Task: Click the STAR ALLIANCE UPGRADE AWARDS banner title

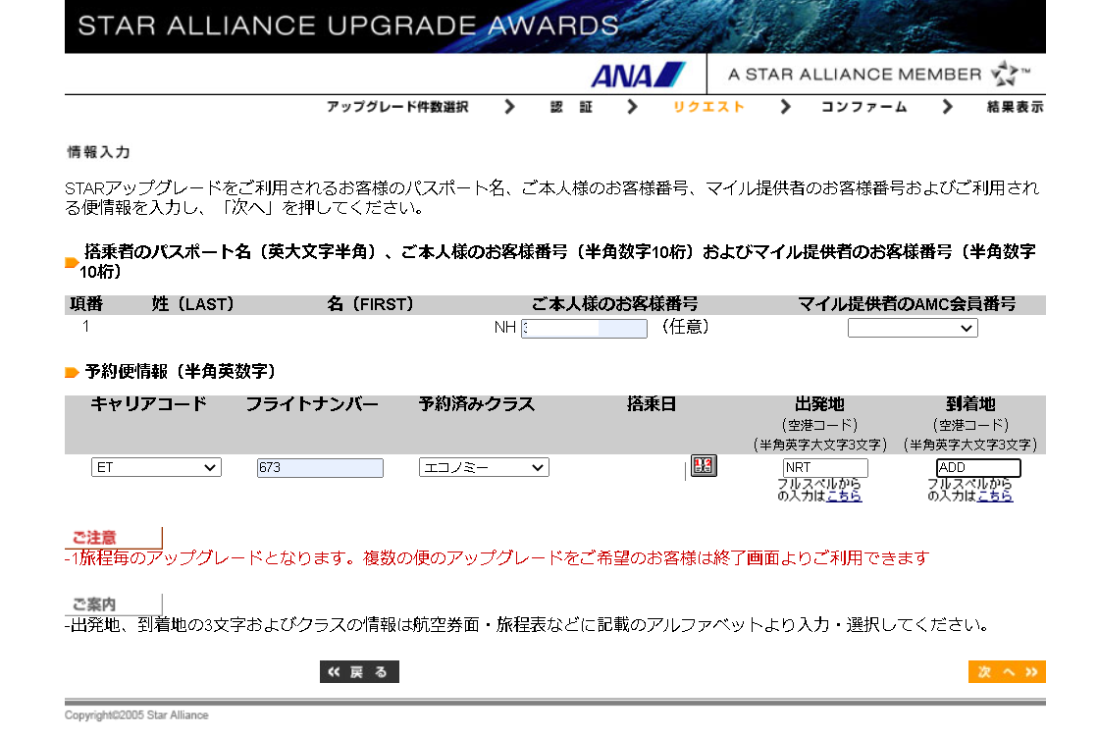Action: click(x=348, y=26)
